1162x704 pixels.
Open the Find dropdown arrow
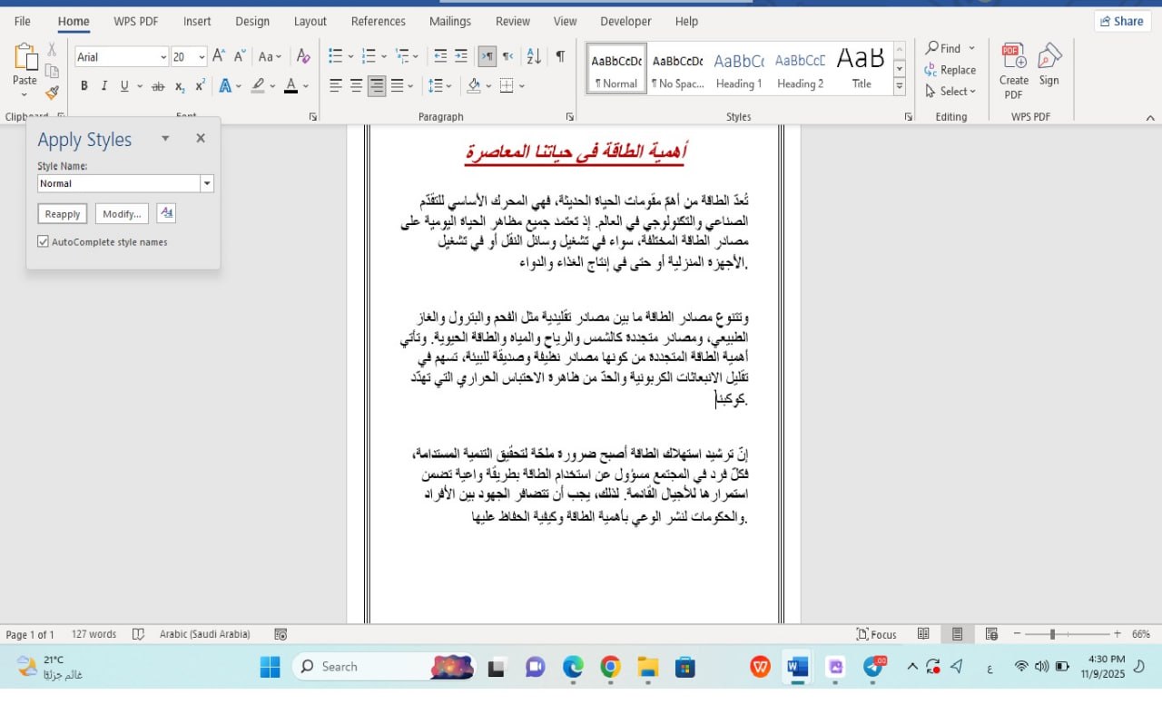[971, 48]
